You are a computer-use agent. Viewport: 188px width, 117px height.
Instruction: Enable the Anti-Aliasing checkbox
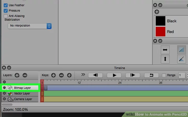click(5, 16)
